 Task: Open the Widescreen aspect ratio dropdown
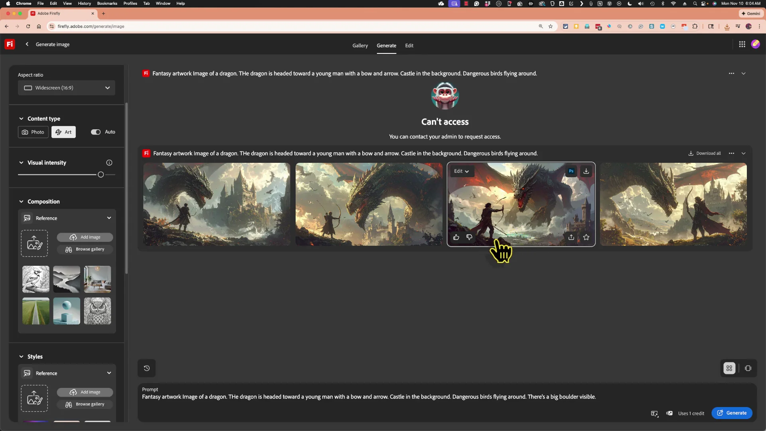(66, 88)
